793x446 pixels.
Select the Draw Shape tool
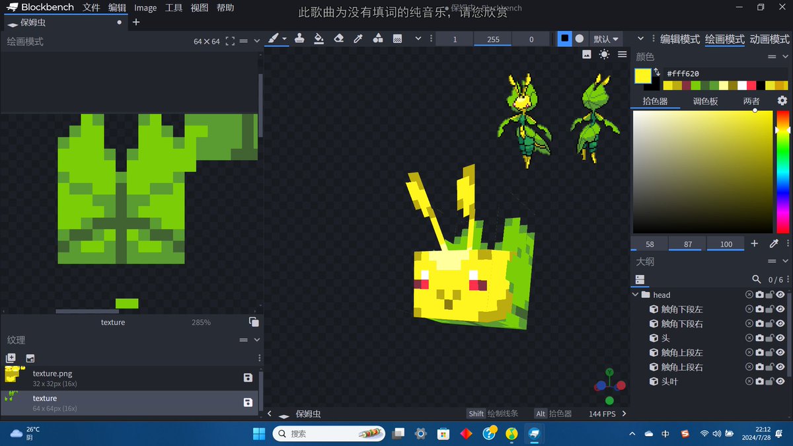[x=377, y=38]
